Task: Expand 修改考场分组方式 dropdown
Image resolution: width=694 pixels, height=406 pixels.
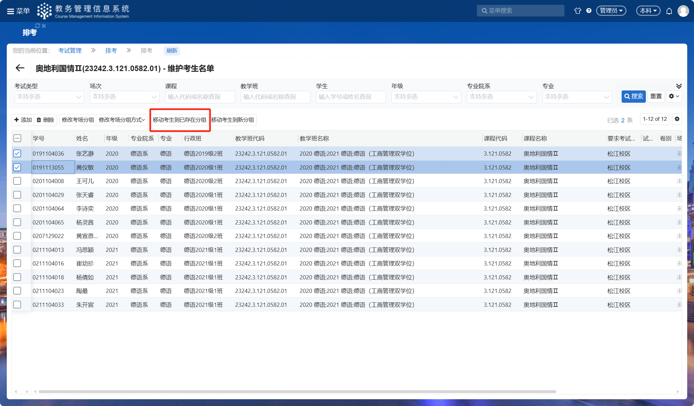Action: coord(122,120)
